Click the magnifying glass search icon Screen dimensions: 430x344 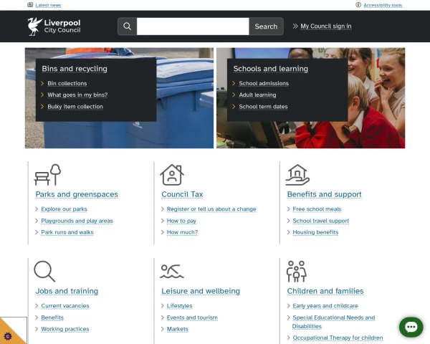[127, 27]
